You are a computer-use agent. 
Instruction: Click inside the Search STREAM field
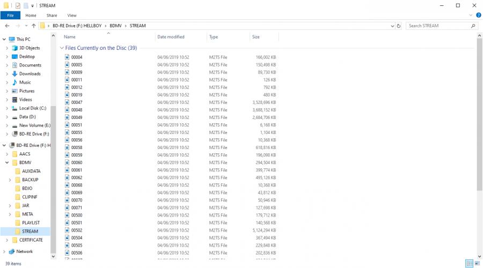[x=437, y=26]
